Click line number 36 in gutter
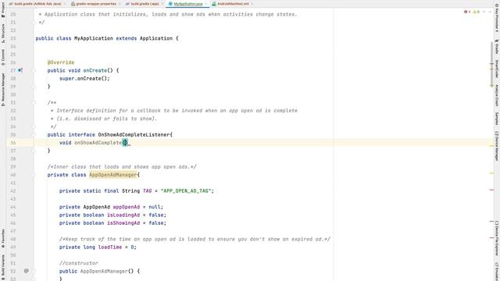 [x=12, y=143]
